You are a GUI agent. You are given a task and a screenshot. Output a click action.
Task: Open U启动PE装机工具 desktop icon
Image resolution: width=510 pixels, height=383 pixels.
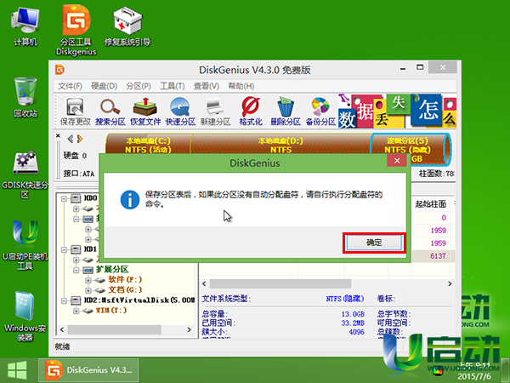click(25, 246)
